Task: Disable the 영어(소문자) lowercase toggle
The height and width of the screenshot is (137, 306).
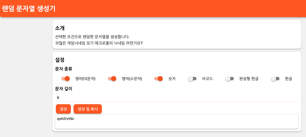Action: click(112, 79)
